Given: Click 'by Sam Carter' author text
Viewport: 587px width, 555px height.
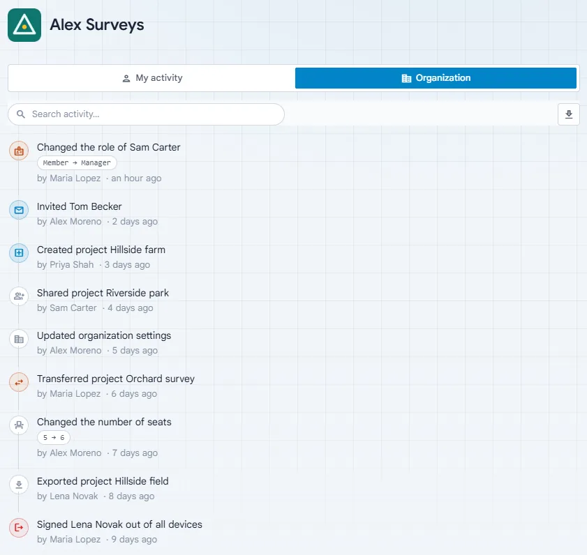Looking at the screenshot, I should [x=66, y=307].
